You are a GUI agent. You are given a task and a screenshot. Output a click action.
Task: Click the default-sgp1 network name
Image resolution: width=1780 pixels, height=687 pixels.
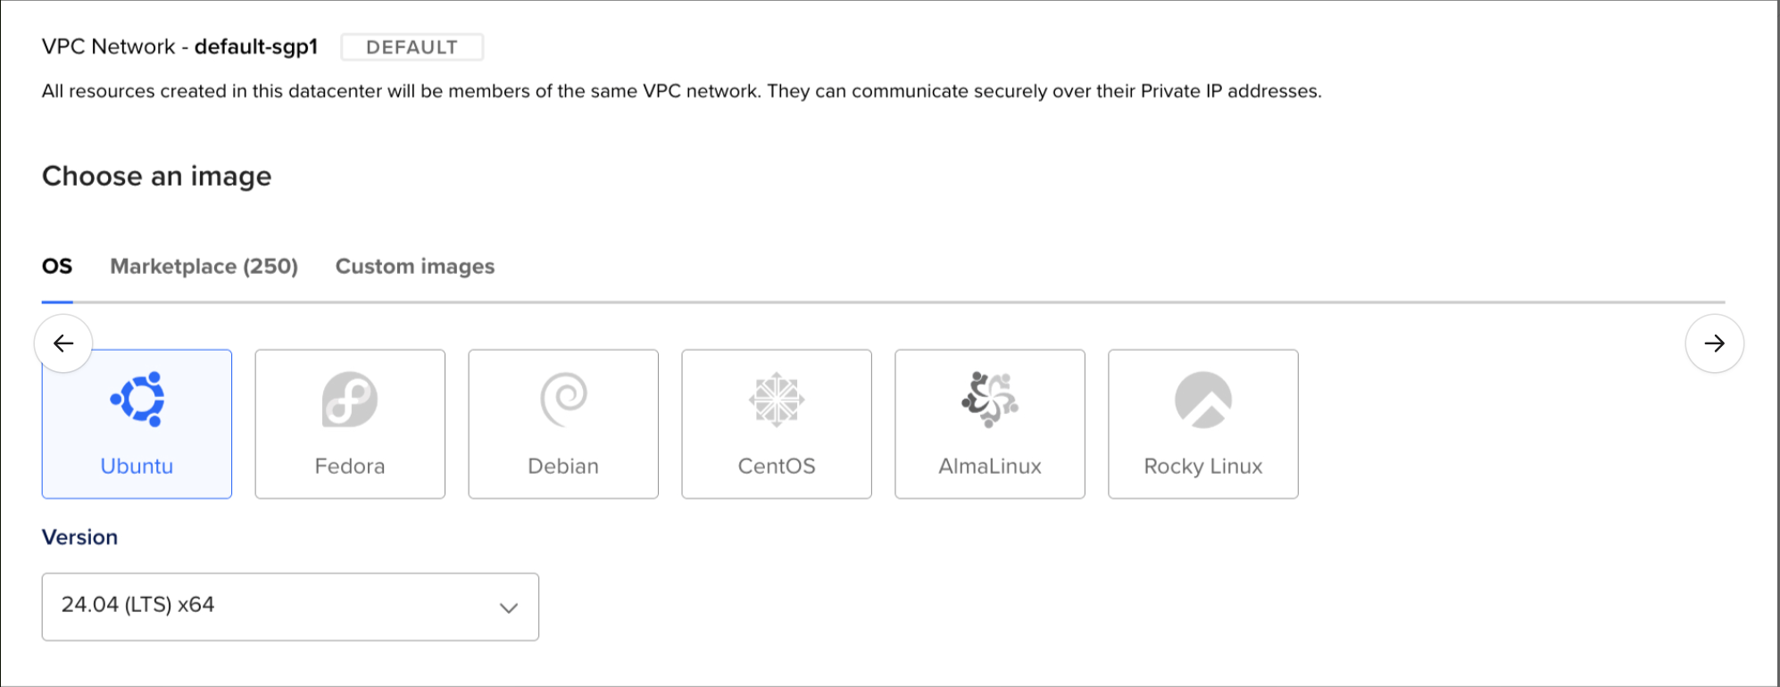(256, 47)
